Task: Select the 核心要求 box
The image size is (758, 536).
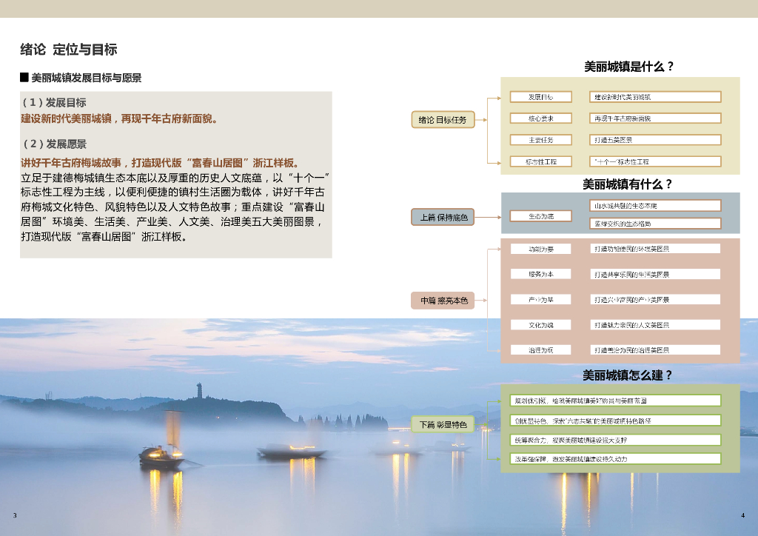Action: click(541, 118)
